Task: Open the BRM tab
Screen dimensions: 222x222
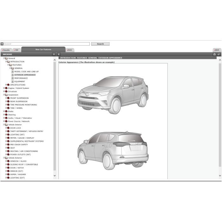Action: pyautogui.click(x=217, y=50)
